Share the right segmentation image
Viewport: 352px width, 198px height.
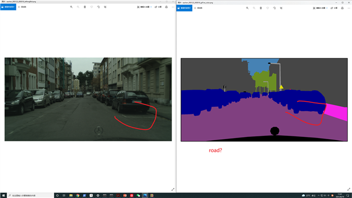(x=334, y=8)
